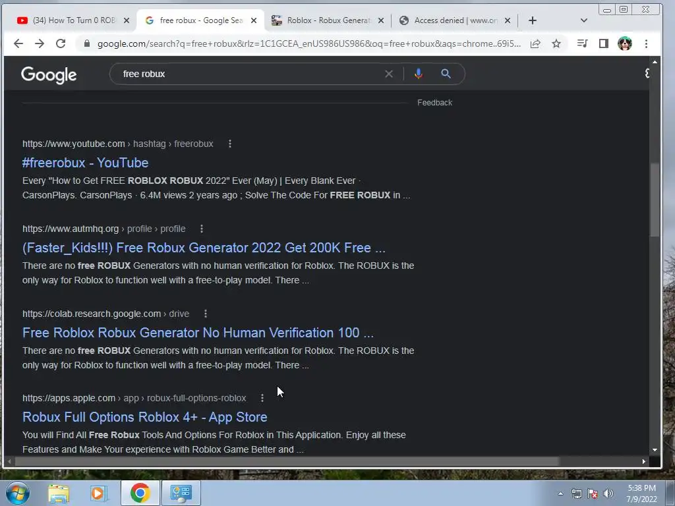Go back with the browser back arrow
Viewport: 675px width, 506px height.
tap(18, 43)
